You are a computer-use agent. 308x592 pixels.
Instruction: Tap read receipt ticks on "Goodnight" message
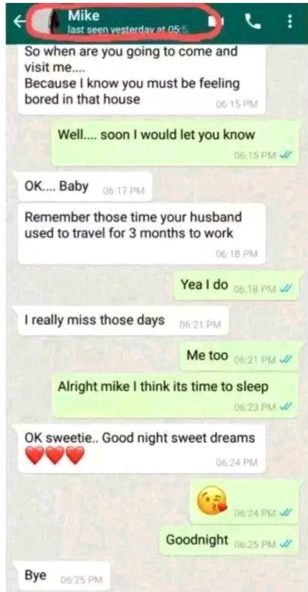(285, 544)
